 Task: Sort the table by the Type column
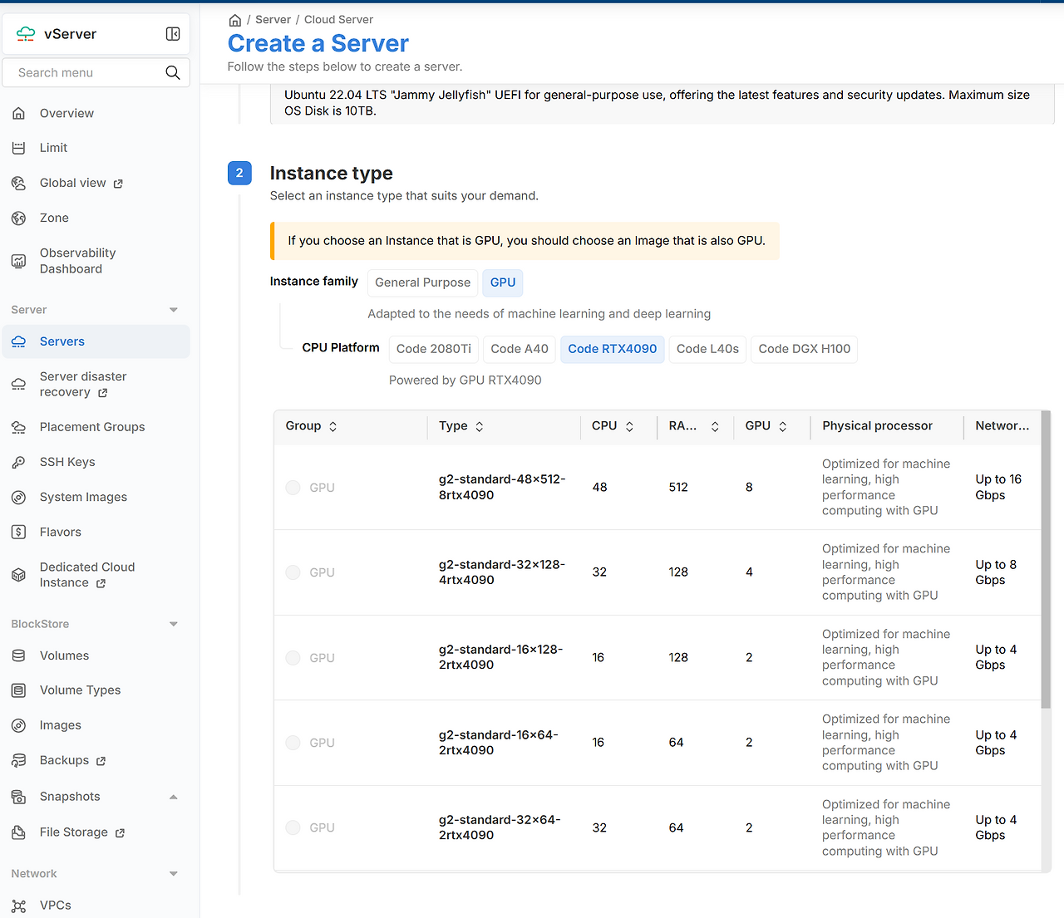click(480, 426)
